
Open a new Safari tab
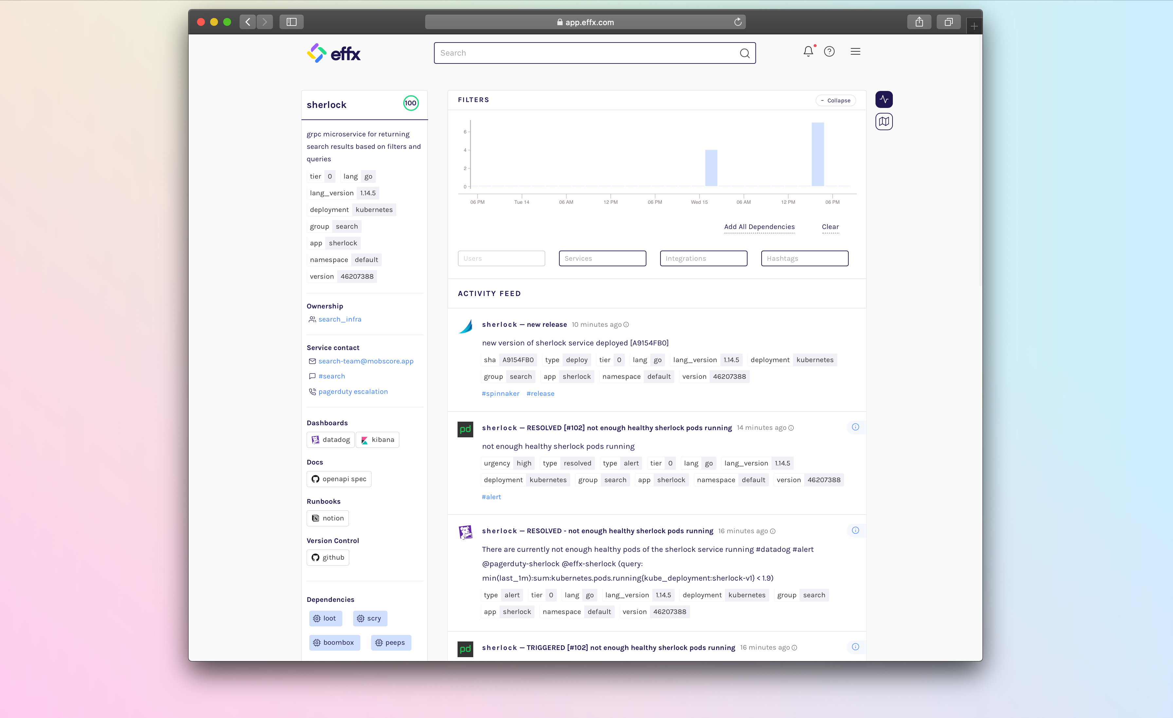click(x=974, y=26)
